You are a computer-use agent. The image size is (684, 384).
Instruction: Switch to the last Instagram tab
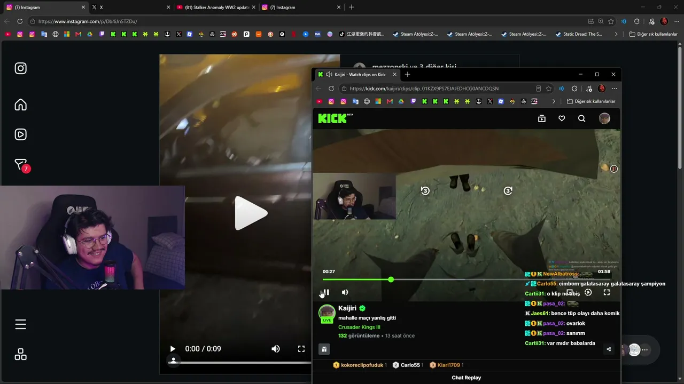coord(300,7)
